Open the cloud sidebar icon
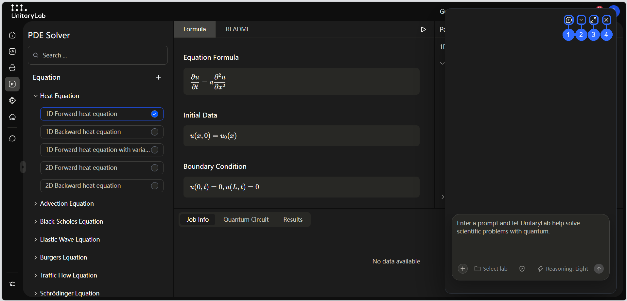627x301 pixels. click(x=12, y=117)
